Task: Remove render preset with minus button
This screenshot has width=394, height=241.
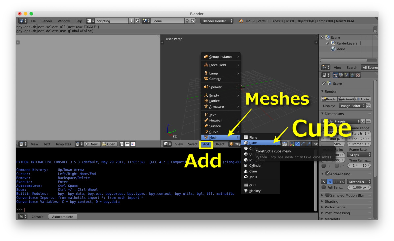Action: click(x=368, y=121)
